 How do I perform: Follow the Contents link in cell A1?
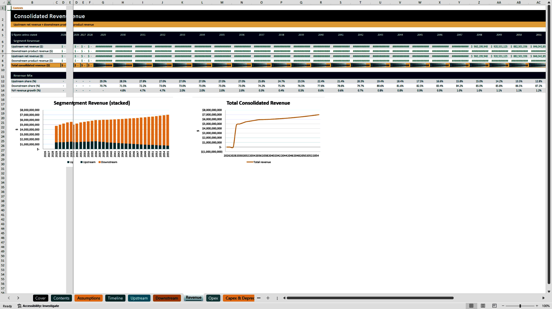[x=18, y=8]
